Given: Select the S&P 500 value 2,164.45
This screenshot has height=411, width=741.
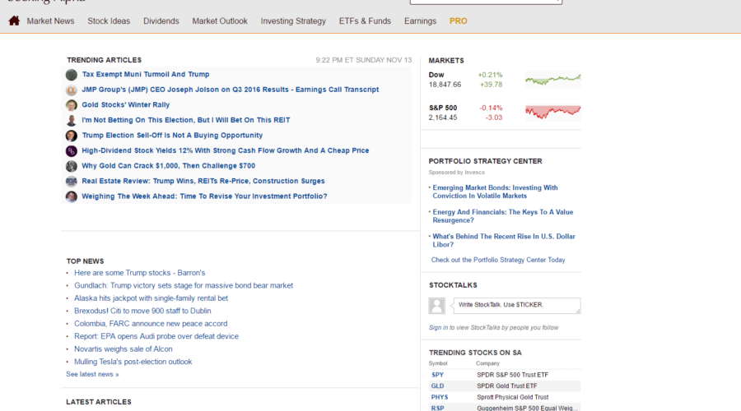Looking at the screenshot, I should pyautogui.click(x=443, y=118).
